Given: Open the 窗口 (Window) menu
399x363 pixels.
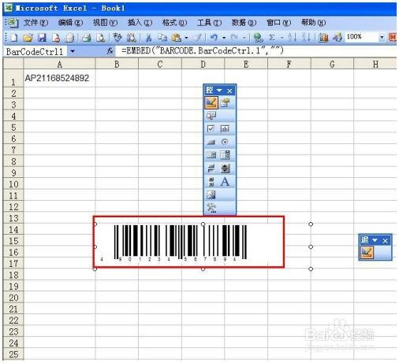Looking at the screenshot, I should 278,23.
